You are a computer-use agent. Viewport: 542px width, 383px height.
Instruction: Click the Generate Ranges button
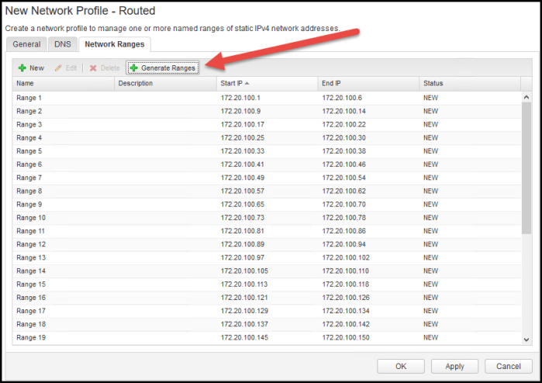163,68
